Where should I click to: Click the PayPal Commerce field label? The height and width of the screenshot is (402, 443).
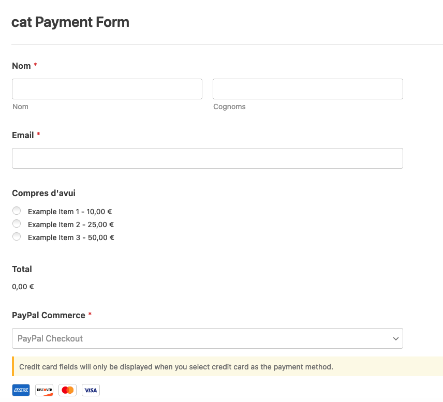(49, 315)
